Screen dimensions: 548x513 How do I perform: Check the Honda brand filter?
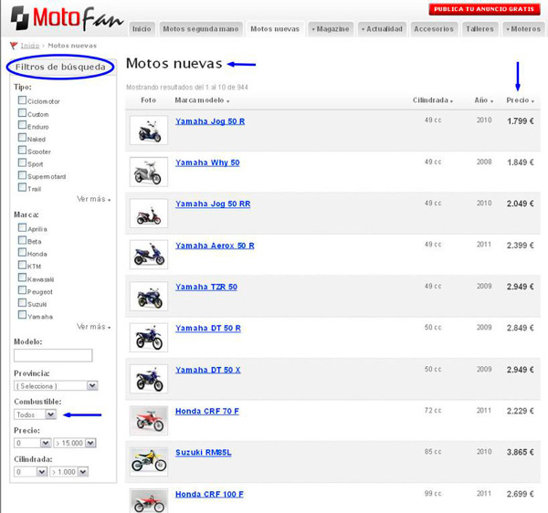[22, 253]
